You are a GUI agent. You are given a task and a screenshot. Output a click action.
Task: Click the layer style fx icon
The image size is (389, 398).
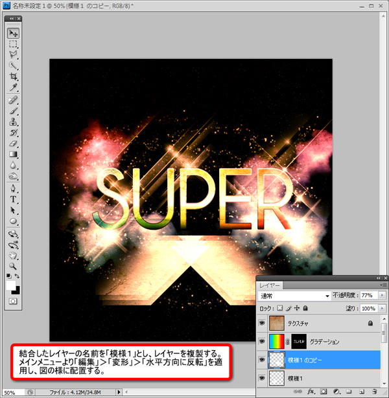(x=311, y=392)
